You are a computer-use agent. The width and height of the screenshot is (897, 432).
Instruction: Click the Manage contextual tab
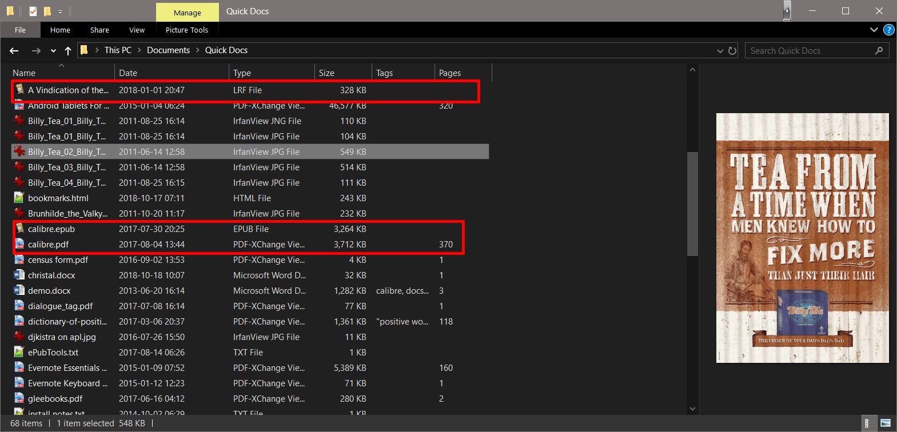click(188, 13)
